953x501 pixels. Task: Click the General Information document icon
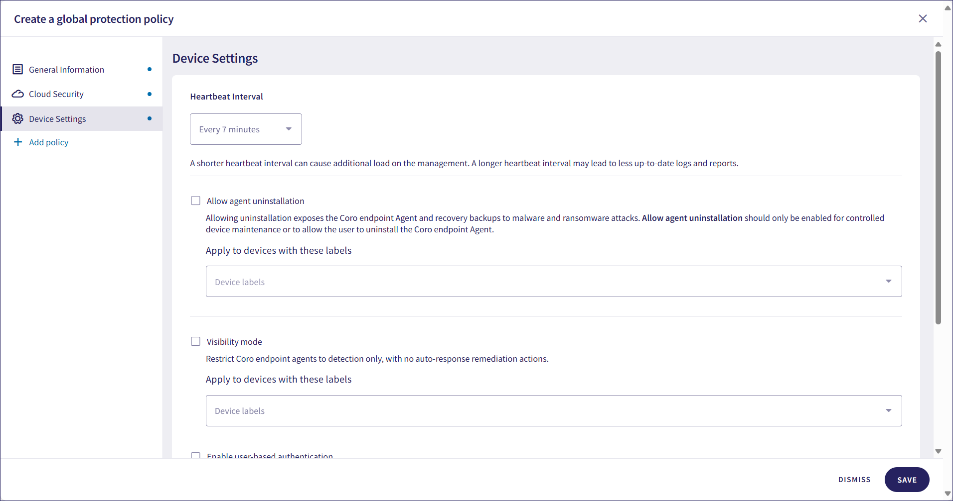[17, 70]
